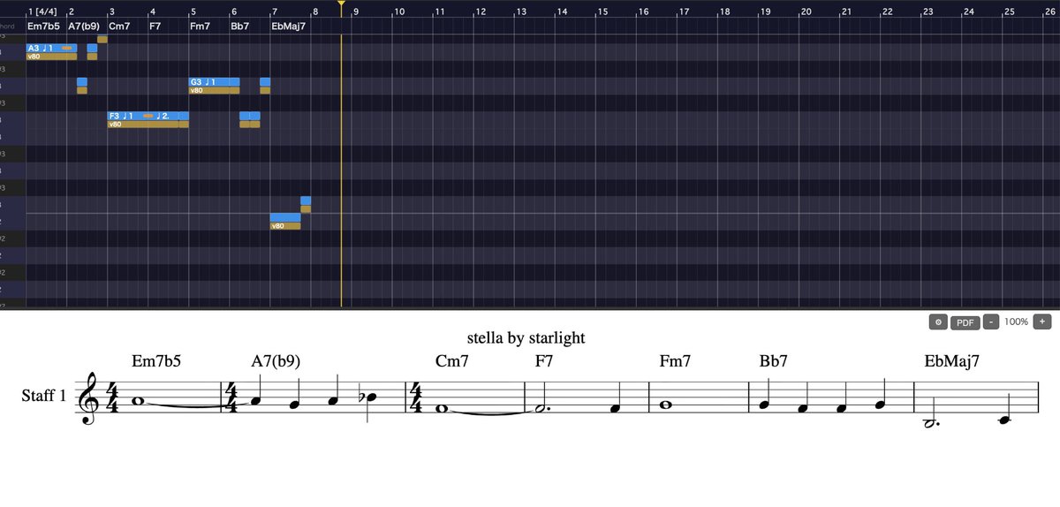Click velocity bar v80 under A3 note

point(51,57)
